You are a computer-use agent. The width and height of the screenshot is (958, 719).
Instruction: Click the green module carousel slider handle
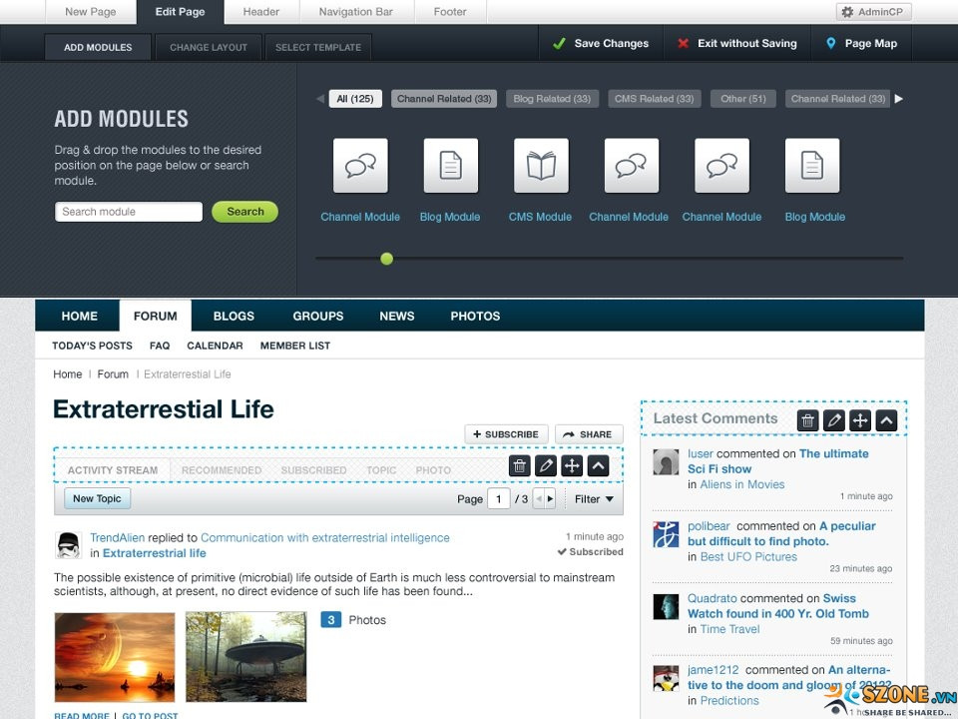387,259
